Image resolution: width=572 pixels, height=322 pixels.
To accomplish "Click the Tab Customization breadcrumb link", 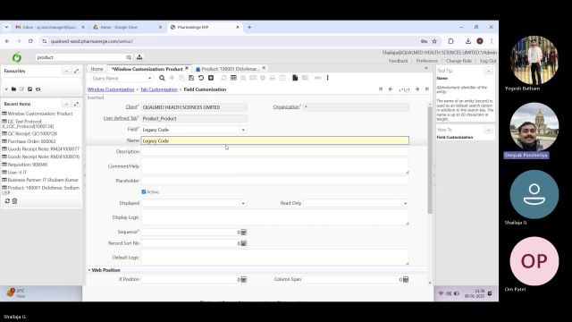I will (x=159, y=89).
